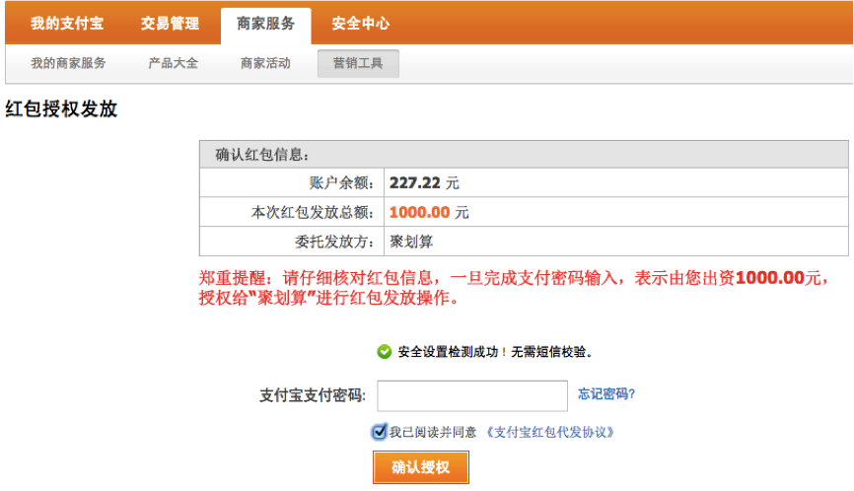Go to the 安全中心 tab
Viewport: 854px width, 491px height.
point(361,24)
